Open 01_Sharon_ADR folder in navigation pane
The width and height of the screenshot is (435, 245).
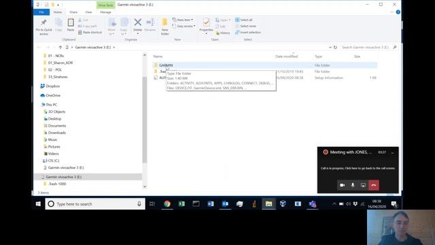60,63
